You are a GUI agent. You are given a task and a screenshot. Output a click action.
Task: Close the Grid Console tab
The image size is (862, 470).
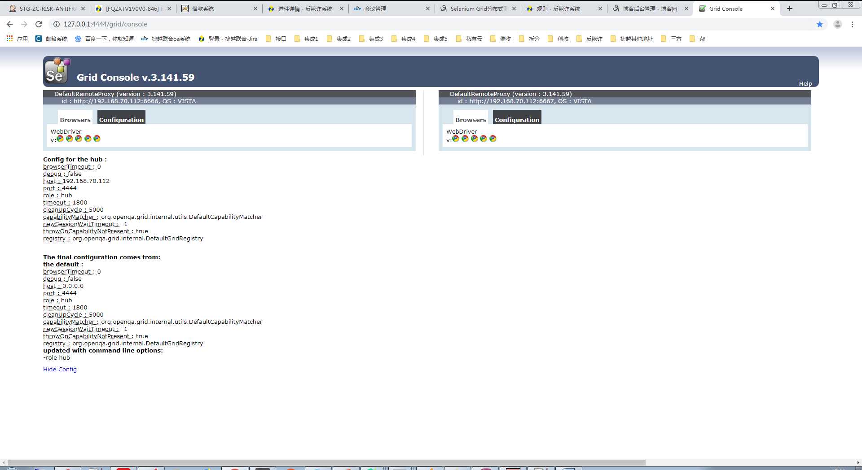[773, 9]
